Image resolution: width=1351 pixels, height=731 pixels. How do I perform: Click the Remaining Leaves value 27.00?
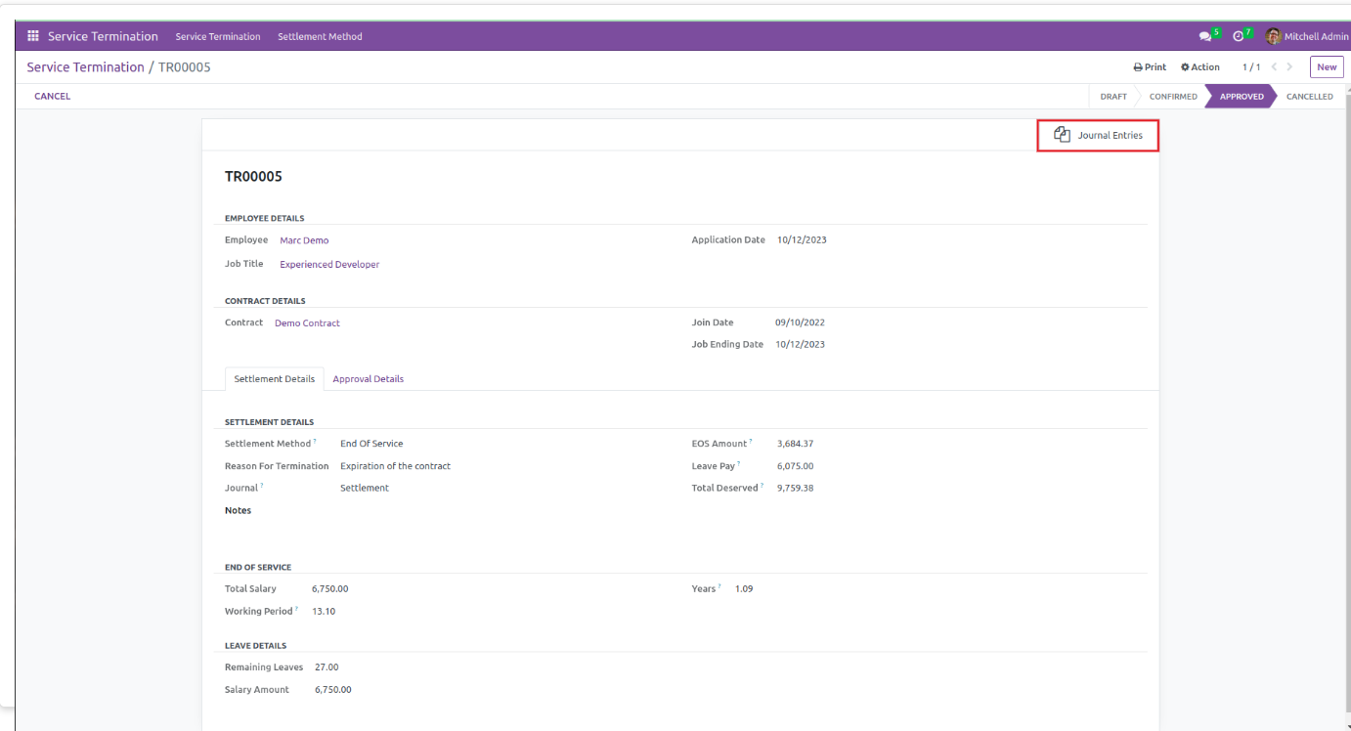[327, 667]
